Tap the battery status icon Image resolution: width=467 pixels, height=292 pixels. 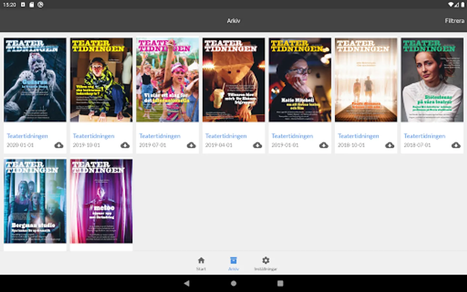[x=463, y=5]
